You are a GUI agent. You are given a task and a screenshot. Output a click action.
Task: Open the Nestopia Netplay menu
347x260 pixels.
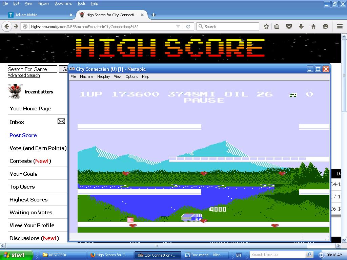pyautogui.click(x=104, y=77)
